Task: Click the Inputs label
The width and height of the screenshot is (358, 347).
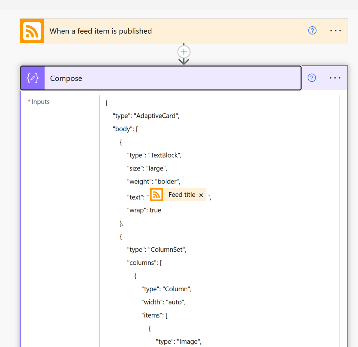Action: point(40,102)
